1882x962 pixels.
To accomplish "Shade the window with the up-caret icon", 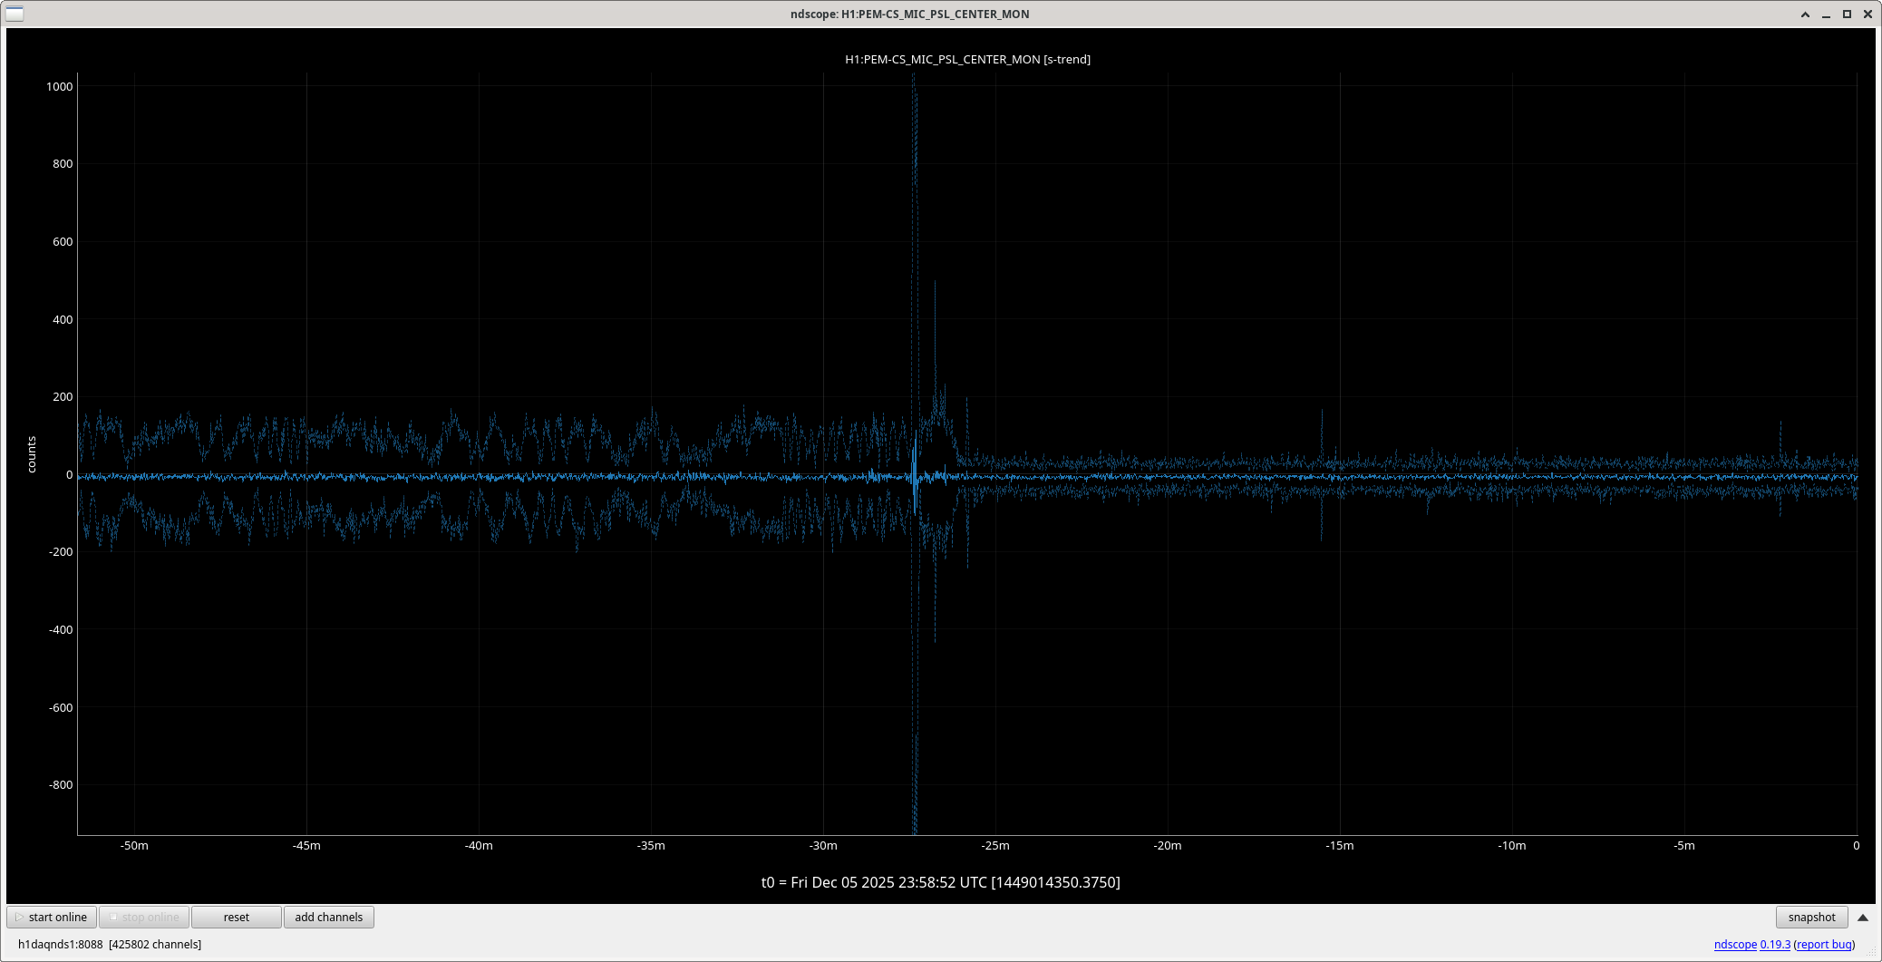I will (x=1805, y=14).
